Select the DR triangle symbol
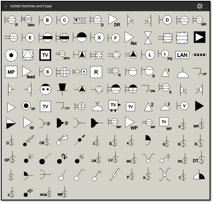The image size is (213, 203). [114, 20]
